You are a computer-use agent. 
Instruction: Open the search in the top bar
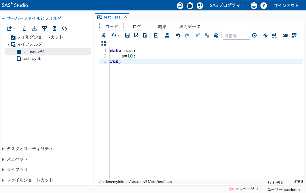coord(180,5)
